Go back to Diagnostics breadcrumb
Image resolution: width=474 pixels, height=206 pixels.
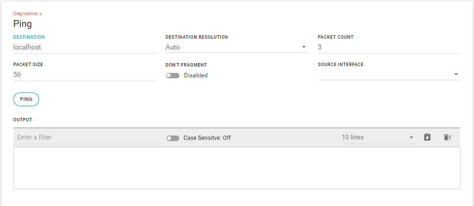(x=25, y=14)
